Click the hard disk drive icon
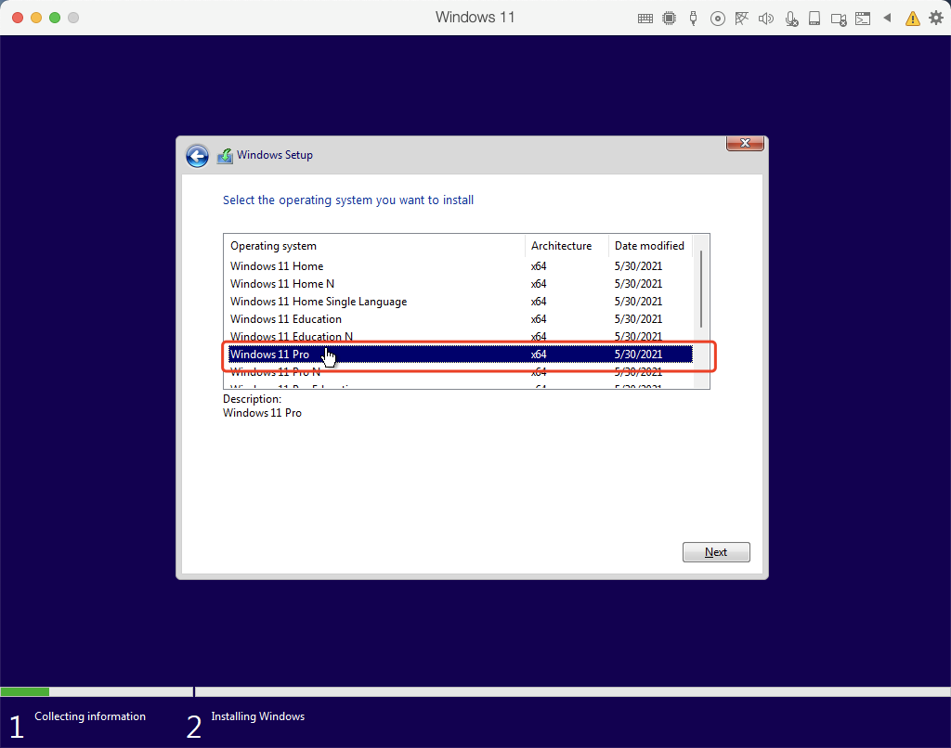Screen dimensions: 951x748 pyautogui.click(x=814, y=19)
